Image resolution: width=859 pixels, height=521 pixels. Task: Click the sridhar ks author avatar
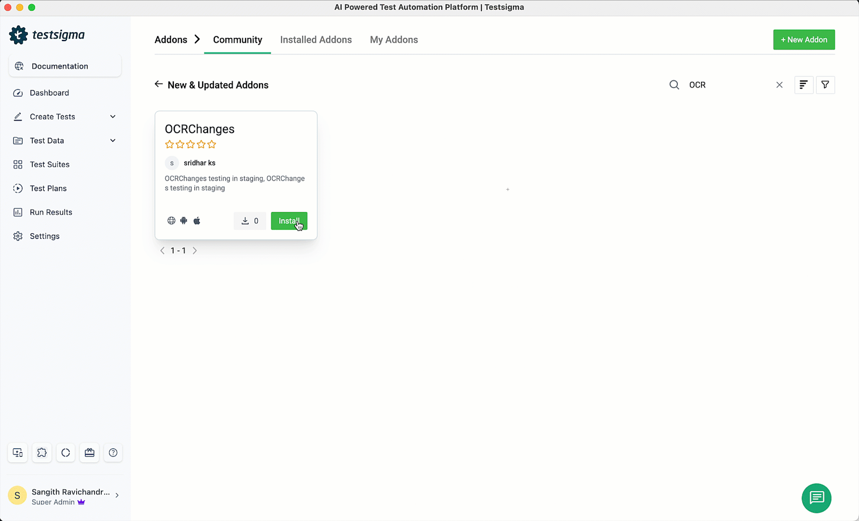click(x=172, y=163)
